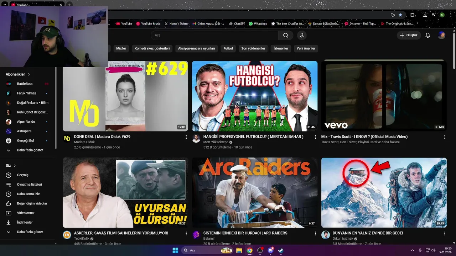The image size is (456, 256).
Task: Select the Aksiyon-macera oyunları chip
Action: click(197, 48)
